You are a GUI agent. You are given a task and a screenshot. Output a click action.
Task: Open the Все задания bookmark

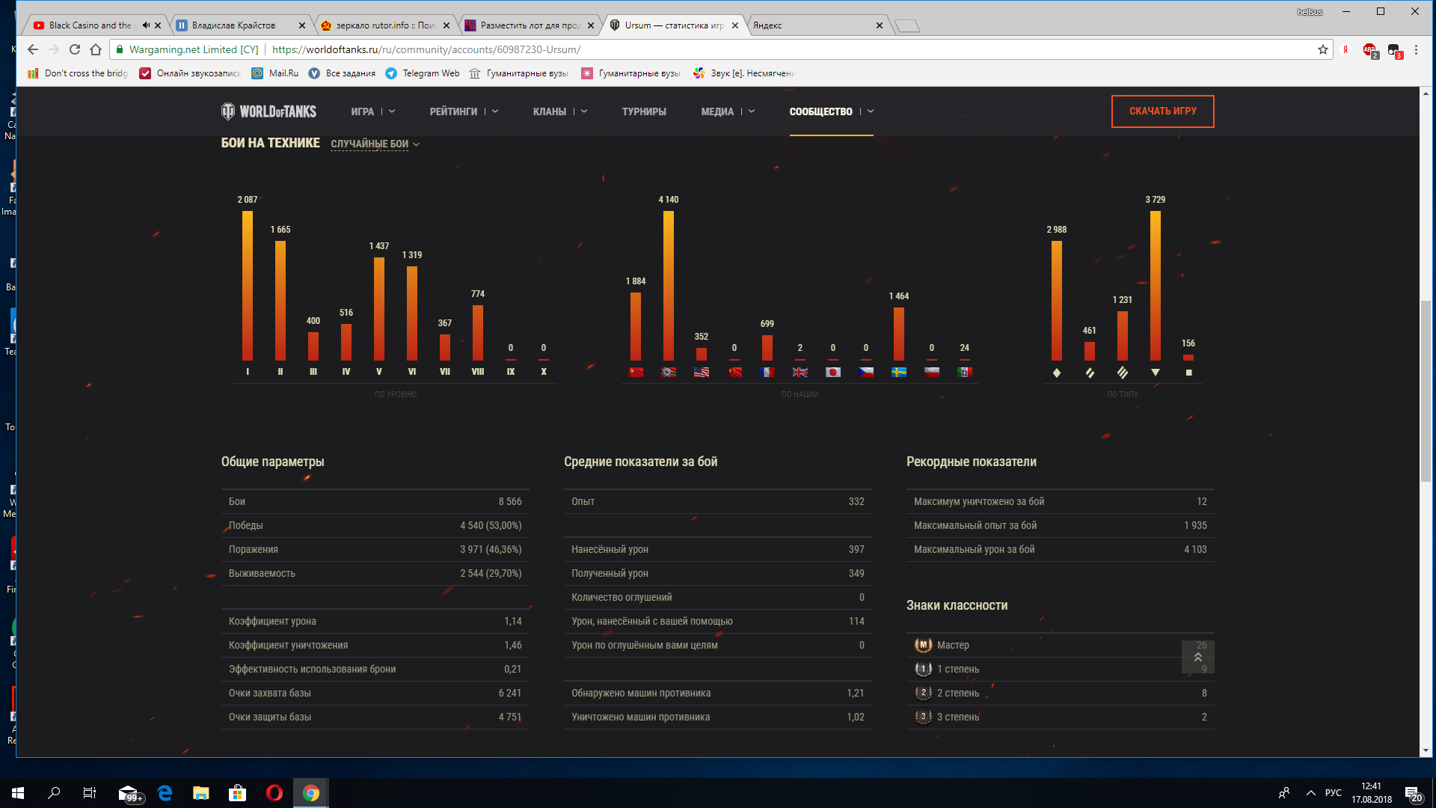(x=342, y=73)
